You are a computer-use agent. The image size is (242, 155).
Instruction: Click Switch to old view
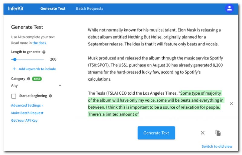coord(217,146)
